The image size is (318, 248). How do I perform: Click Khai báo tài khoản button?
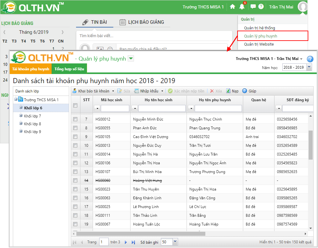(x=91, y=91)
